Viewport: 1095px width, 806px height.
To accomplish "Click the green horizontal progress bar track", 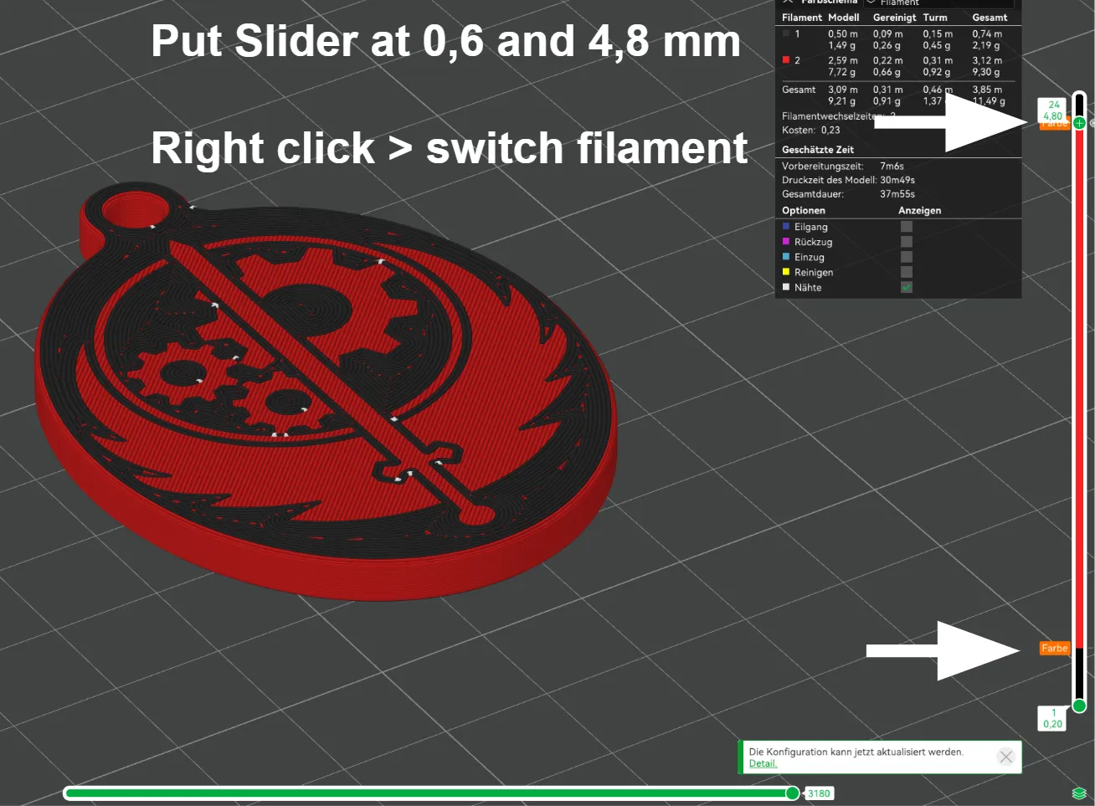I will [427, 793].
